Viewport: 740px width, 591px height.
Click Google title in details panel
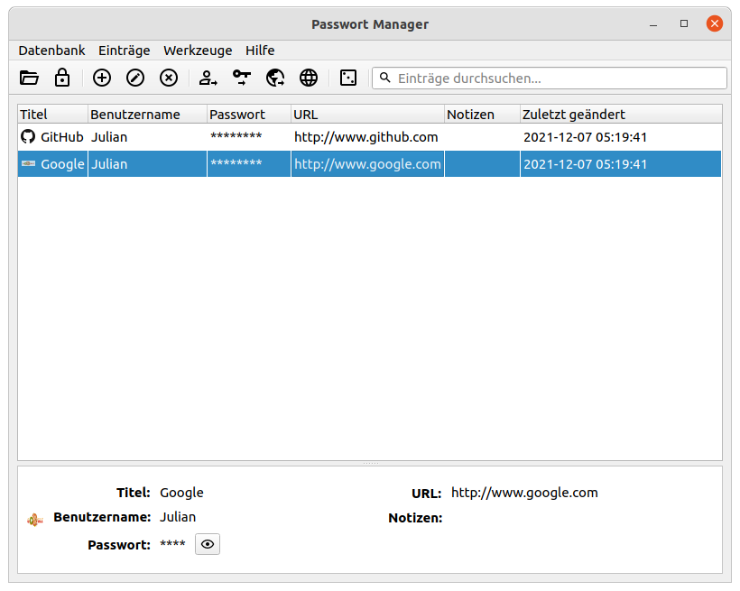[181, 493]
